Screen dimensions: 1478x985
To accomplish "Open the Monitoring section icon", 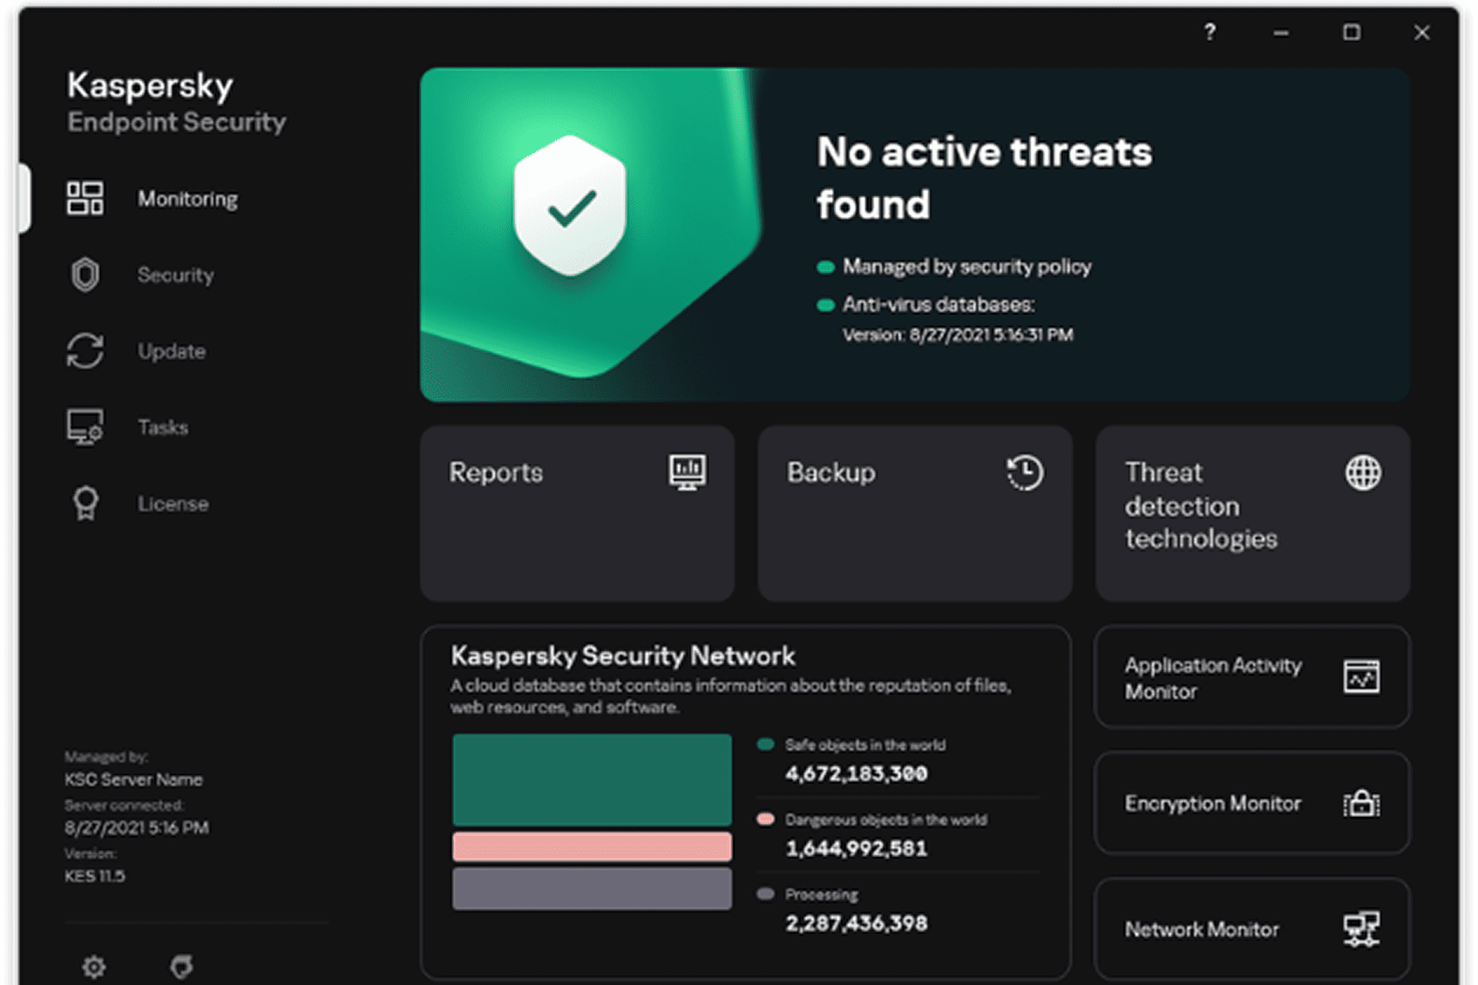I will click(84, 198).
